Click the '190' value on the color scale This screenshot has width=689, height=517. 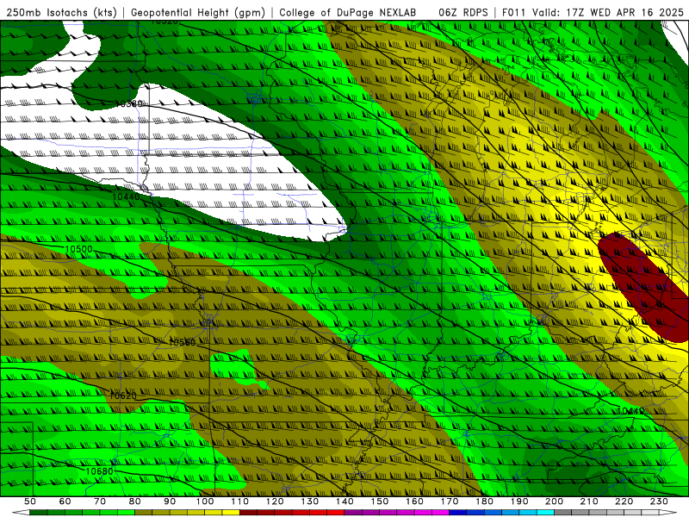pos(519,501)
